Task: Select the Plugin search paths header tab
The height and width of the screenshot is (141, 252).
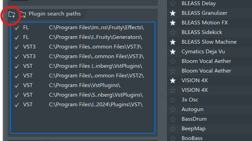Action: click(55, 14)
